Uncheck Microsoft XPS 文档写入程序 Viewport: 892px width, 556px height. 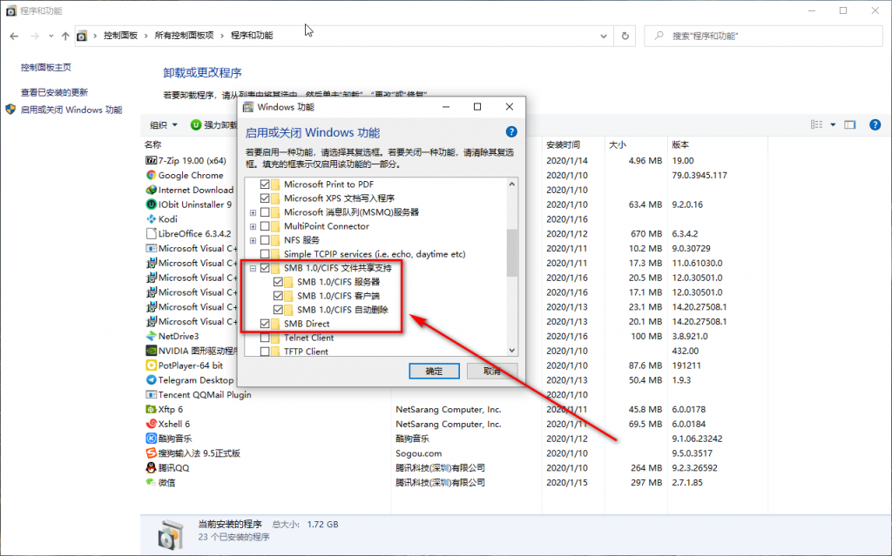[x=265, y=198]
